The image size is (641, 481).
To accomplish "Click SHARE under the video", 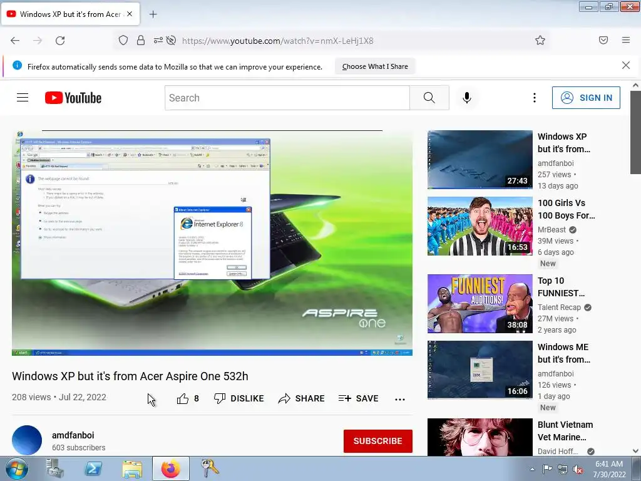I will (x=301, y=398).
